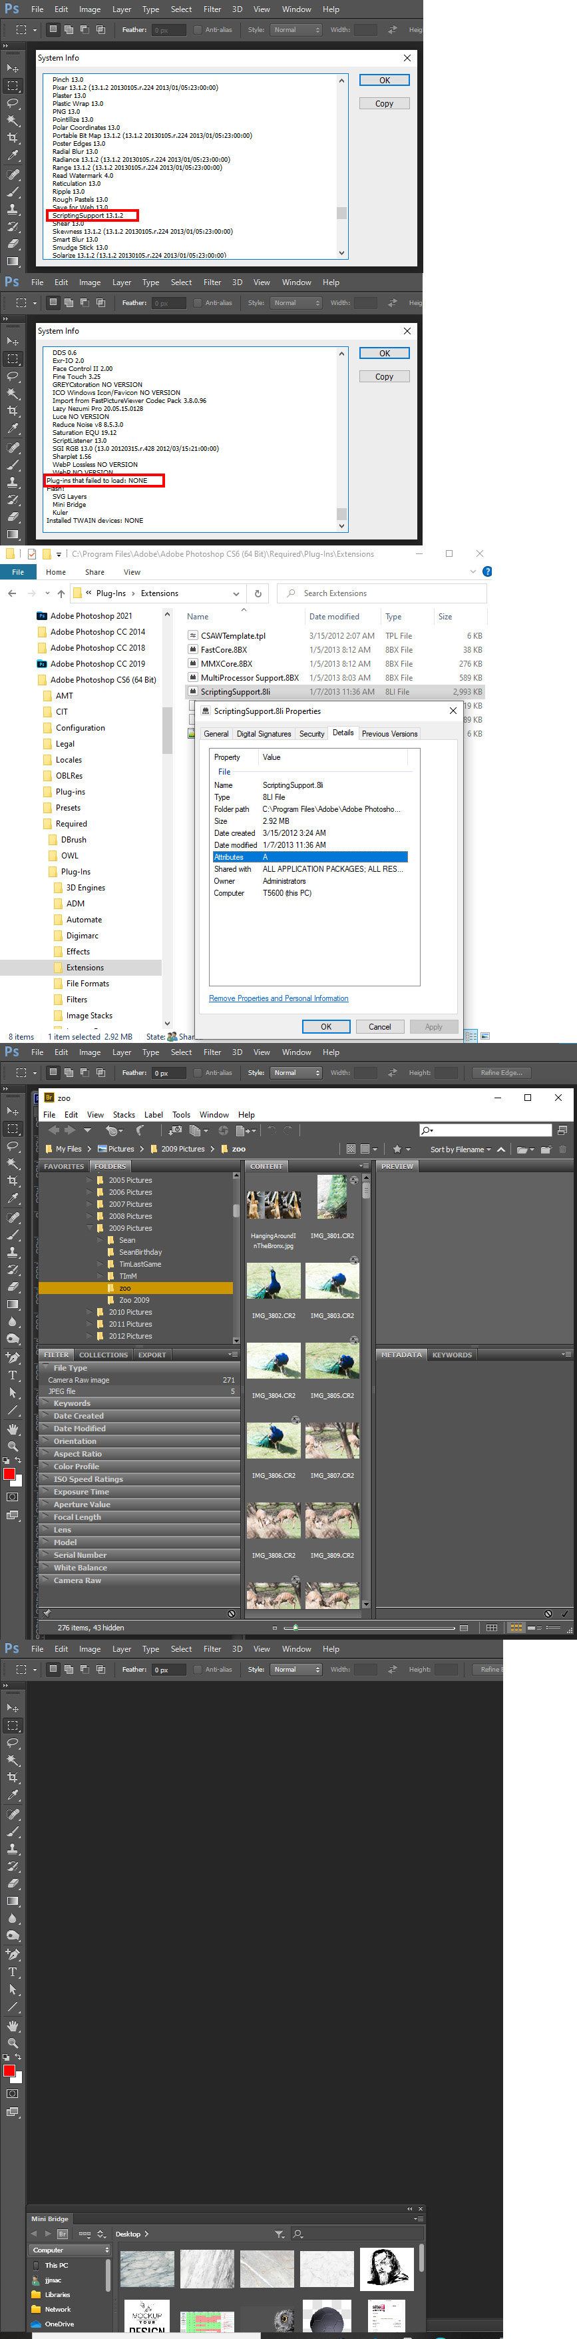Click Reveal in Bridge icon in Mini Bridge

pyautogui.click(x=63, y=2234)
